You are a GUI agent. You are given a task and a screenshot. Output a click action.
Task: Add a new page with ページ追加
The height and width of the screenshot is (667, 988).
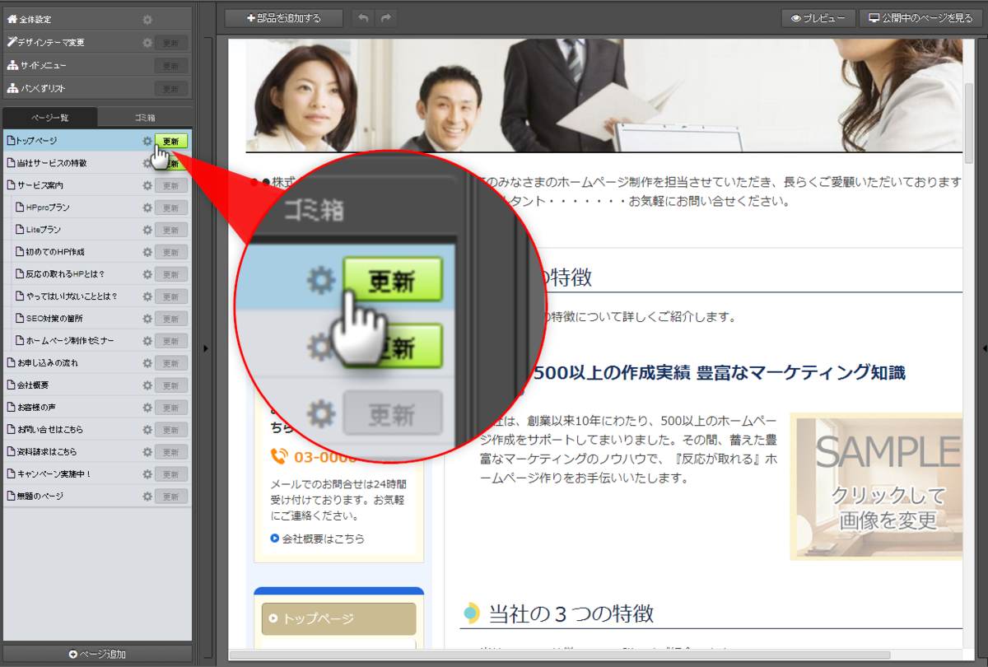[x=97, y=654]
